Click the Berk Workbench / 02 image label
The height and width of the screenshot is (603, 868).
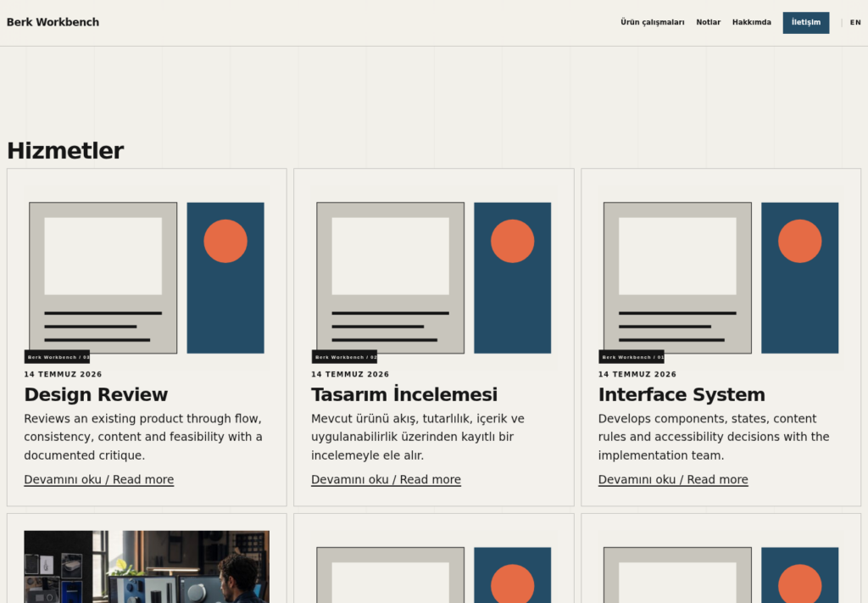click(x=344, y=357)
